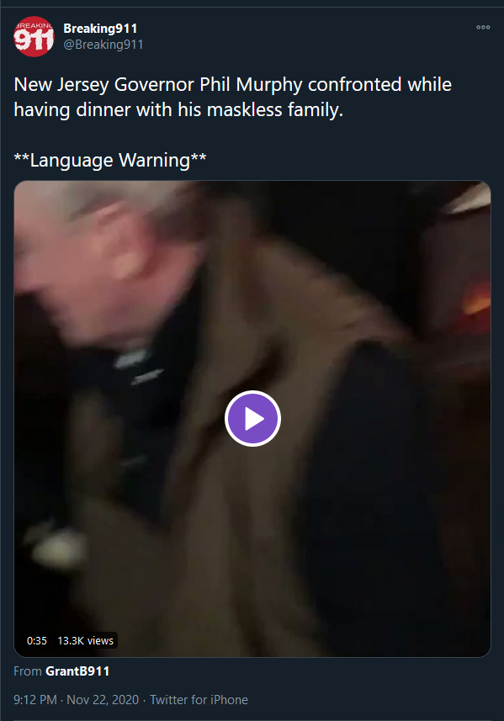Image resolution: width=504 pixels, height=721 pixels.
Task: Open the GrantB911 source account link
Action: [77, 671]
